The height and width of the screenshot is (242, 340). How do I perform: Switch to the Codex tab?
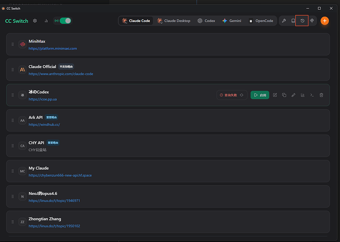206,21
